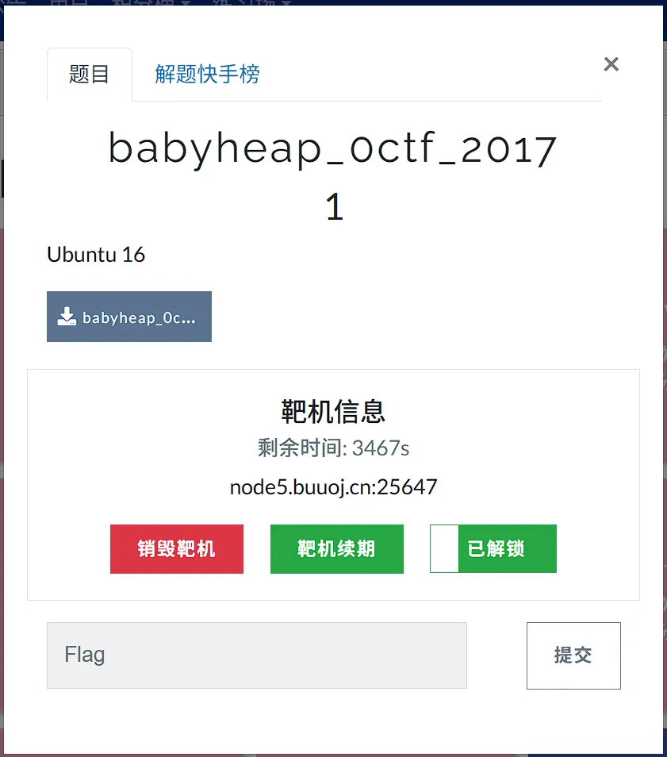
Task: Download the babyheap_0c... attachment file
Action: point(129,317)
